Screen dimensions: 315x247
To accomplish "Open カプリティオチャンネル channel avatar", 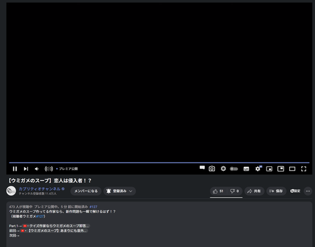I will 11,191.
